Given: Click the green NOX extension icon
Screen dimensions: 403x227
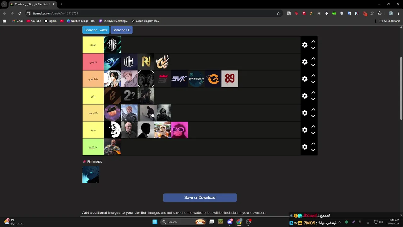Looking at the screenshot, I should click(x=334, y=13).
